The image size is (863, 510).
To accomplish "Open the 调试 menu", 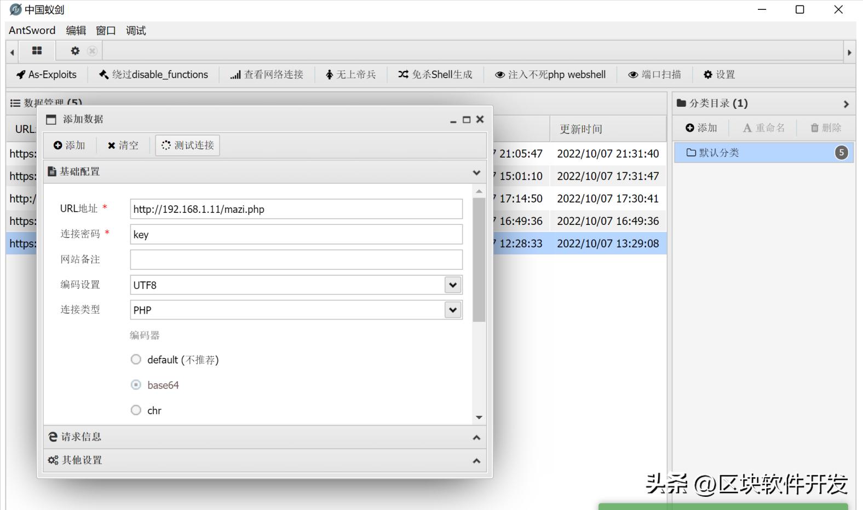I will [x=136, y=31].
